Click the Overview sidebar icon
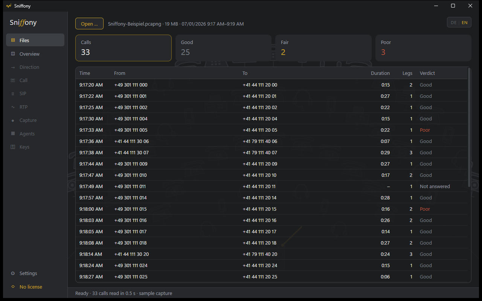Image resolution: width=482 pixels, height=301 pixels. tap(13, 54)
